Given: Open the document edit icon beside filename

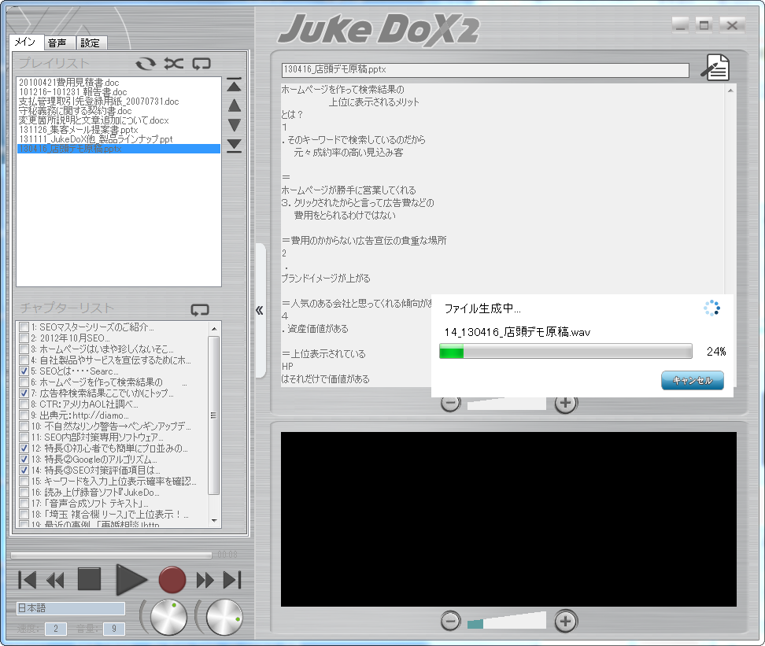Looking at the screenshot, I should pyautogui.click(x=715, y=68).
